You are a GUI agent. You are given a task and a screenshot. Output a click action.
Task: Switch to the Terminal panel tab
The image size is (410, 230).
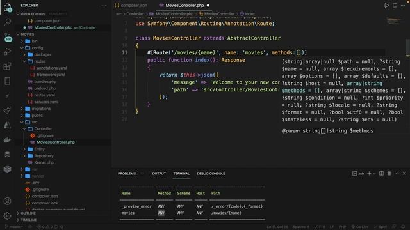point(181,173)
